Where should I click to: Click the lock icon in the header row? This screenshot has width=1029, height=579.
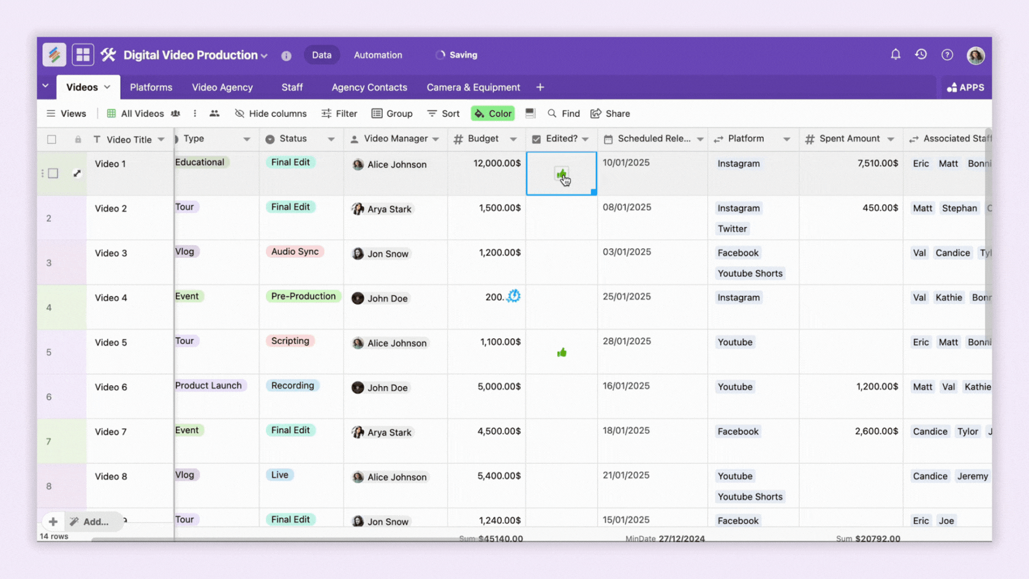78,140
